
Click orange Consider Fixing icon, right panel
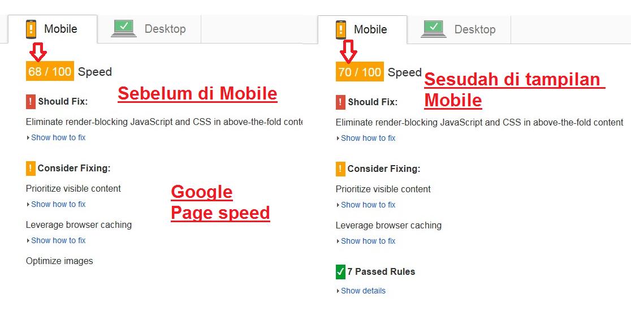pyautogui.click(x=340, y=169)
